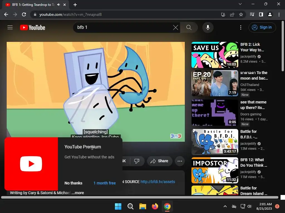Open YouTube settings three-dot menu
The width and height of the screenshot is (285, 213).
click(x=241, y=27)
